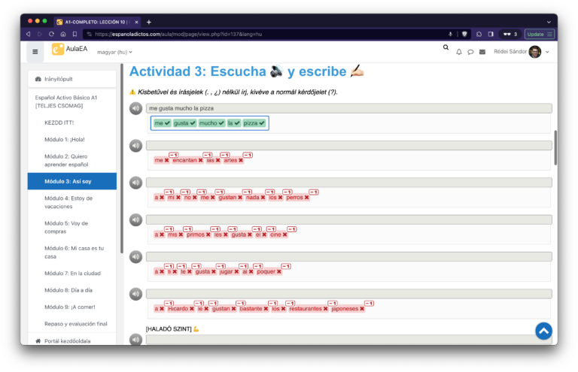This screenshot has width=578, height=372.
Task: Play audio for the 'jugar al poquer' sentence
Action: [135, 257]
